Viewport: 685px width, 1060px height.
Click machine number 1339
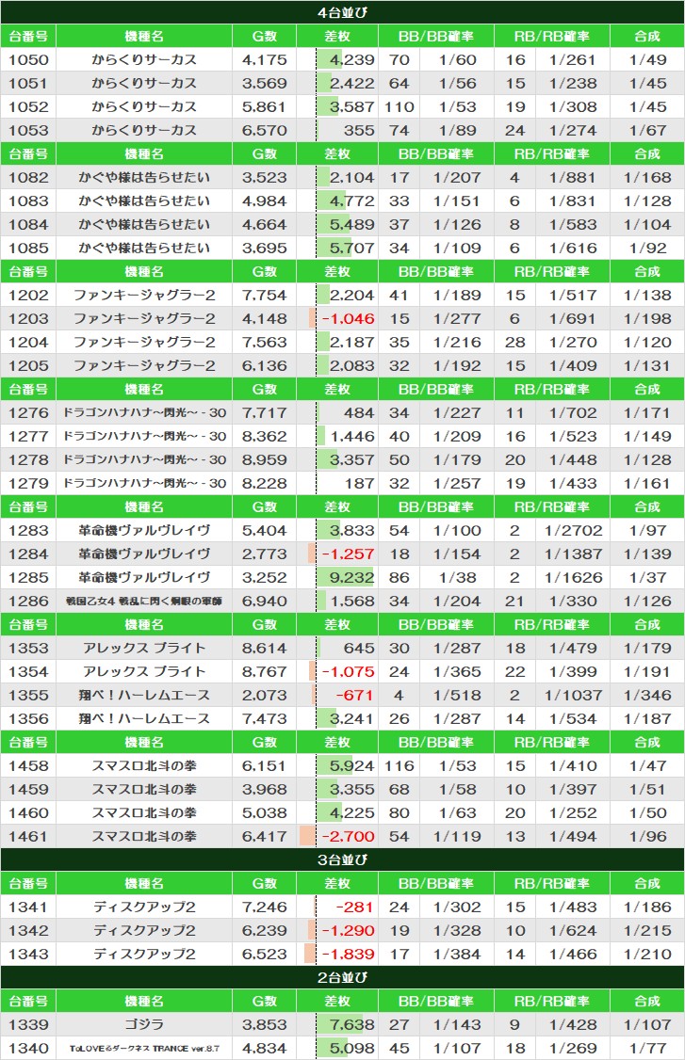pyautogui.click(x=28, y=1024)
